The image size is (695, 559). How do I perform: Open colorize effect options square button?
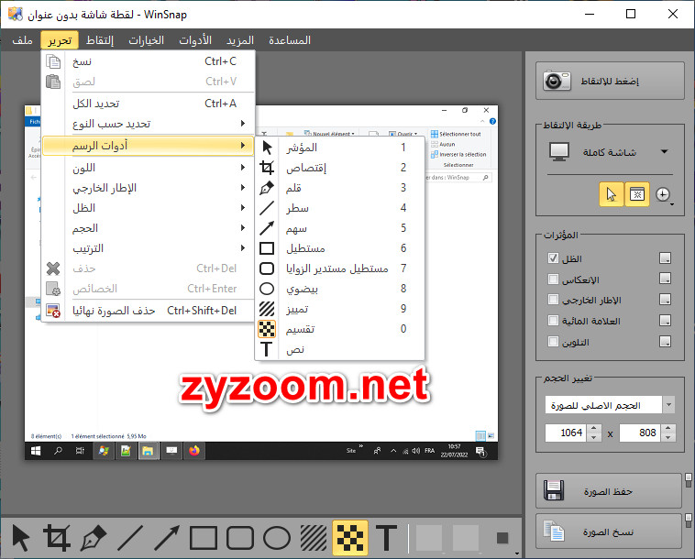point(665,342)
